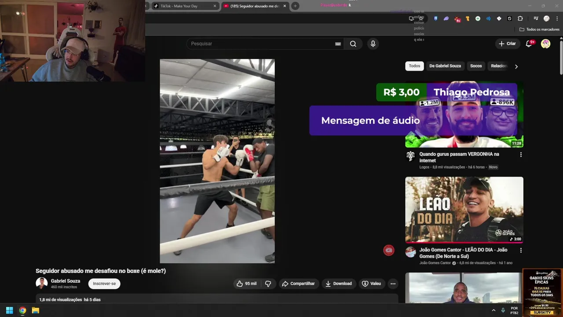
Task: Open the 'Thiago Pedrosa' gurus video thumbnail
Action: tap(464, 115)
